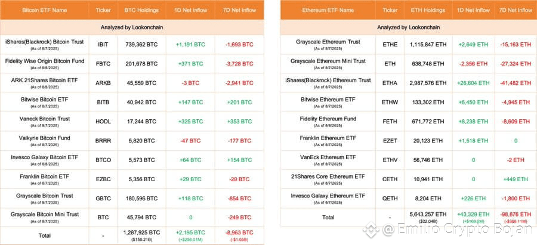Click the Fidelity Wise Origin Bitcoin Fund name
This screenshot has width=537, height=245.
(x=45, y=61)
